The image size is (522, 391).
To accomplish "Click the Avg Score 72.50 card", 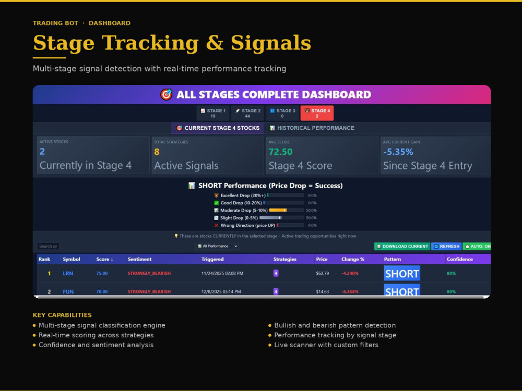I will click(x=322, y=155).
